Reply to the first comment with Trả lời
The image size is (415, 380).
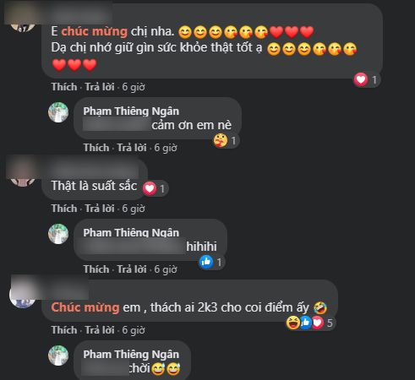pyautogui.click(x=100, y=87)
